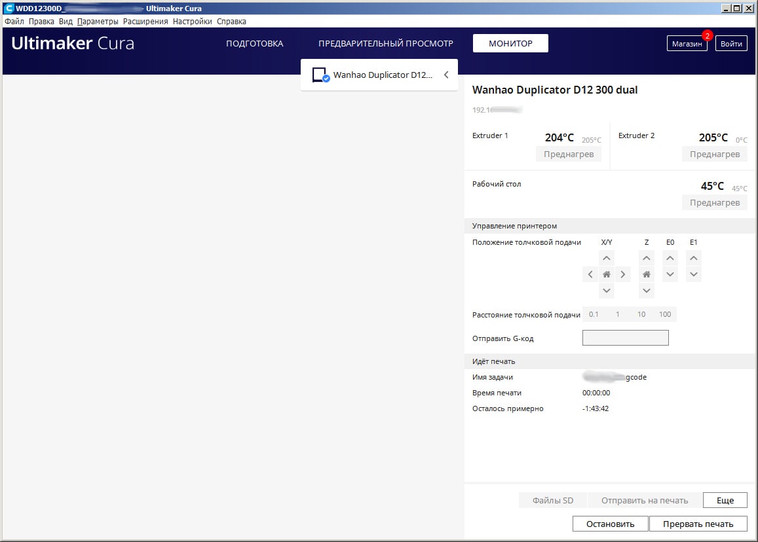Viewport: 758px width, 542px height.
Task: Collapse printer selector chevron
Action: pyautogui.click(x=446, y=75)
